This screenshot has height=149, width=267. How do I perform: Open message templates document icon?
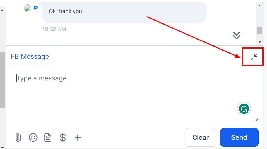[x=48, y=137]
